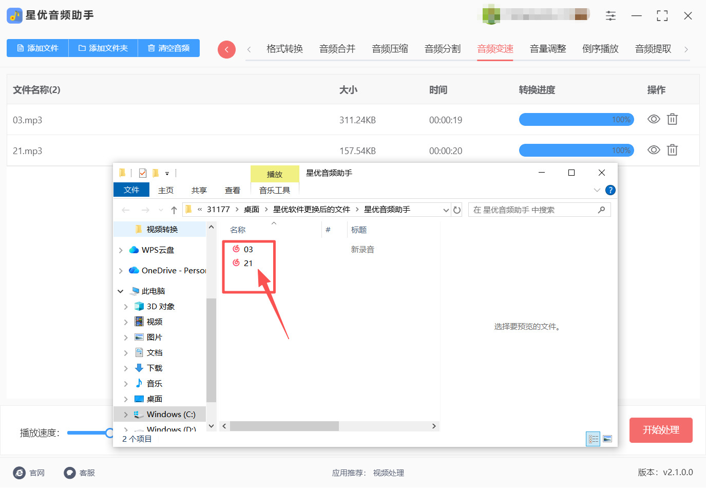Click 桌面 in the address breadcrumb
The image size is (706, 488).
[x=252, y=210]
